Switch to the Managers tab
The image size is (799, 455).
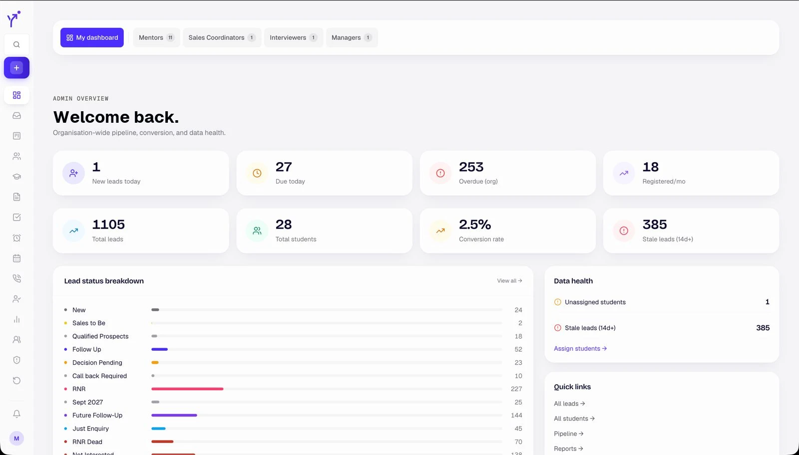(352, 37)
